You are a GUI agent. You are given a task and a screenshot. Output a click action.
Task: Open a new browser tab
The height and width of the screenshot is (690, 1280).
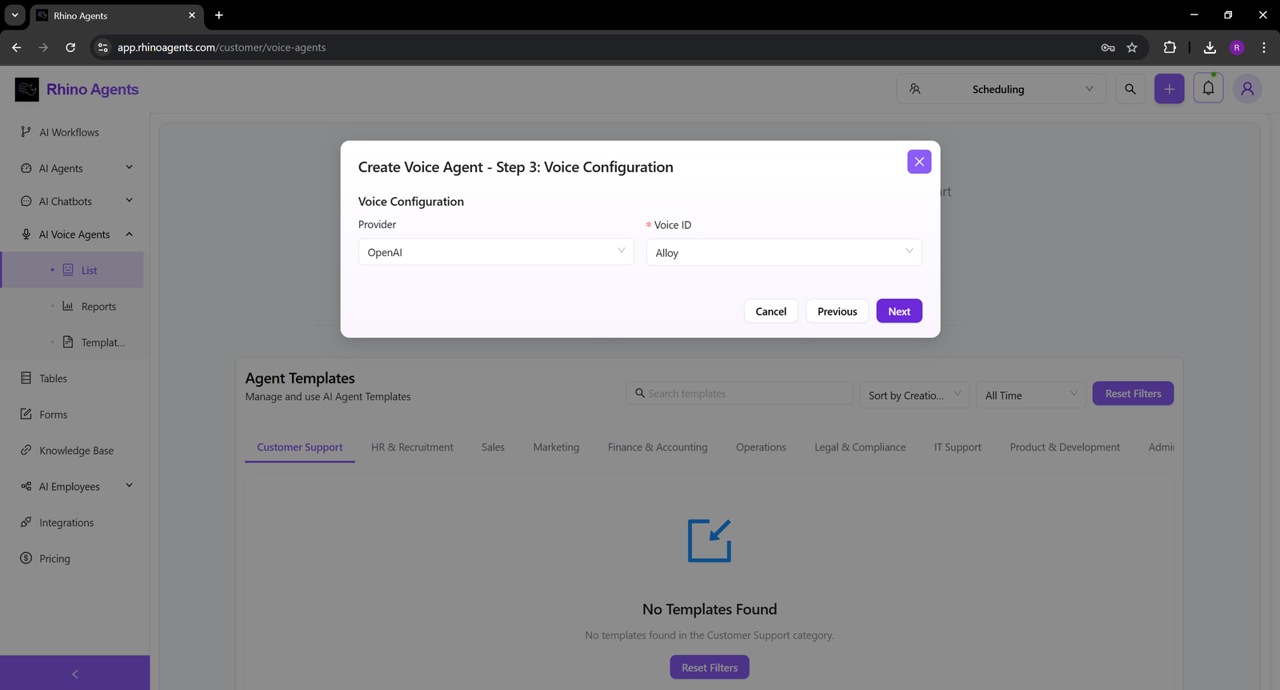(x=218, y=15)
